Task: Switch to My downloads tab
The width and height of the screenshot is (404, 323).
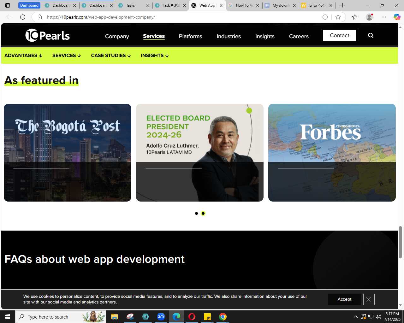Action: tap(281, 5)
